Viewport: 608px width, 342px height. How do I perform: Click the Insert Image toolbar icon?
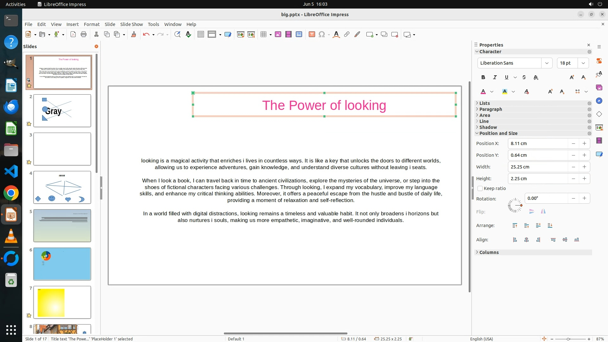pos(278,35)
